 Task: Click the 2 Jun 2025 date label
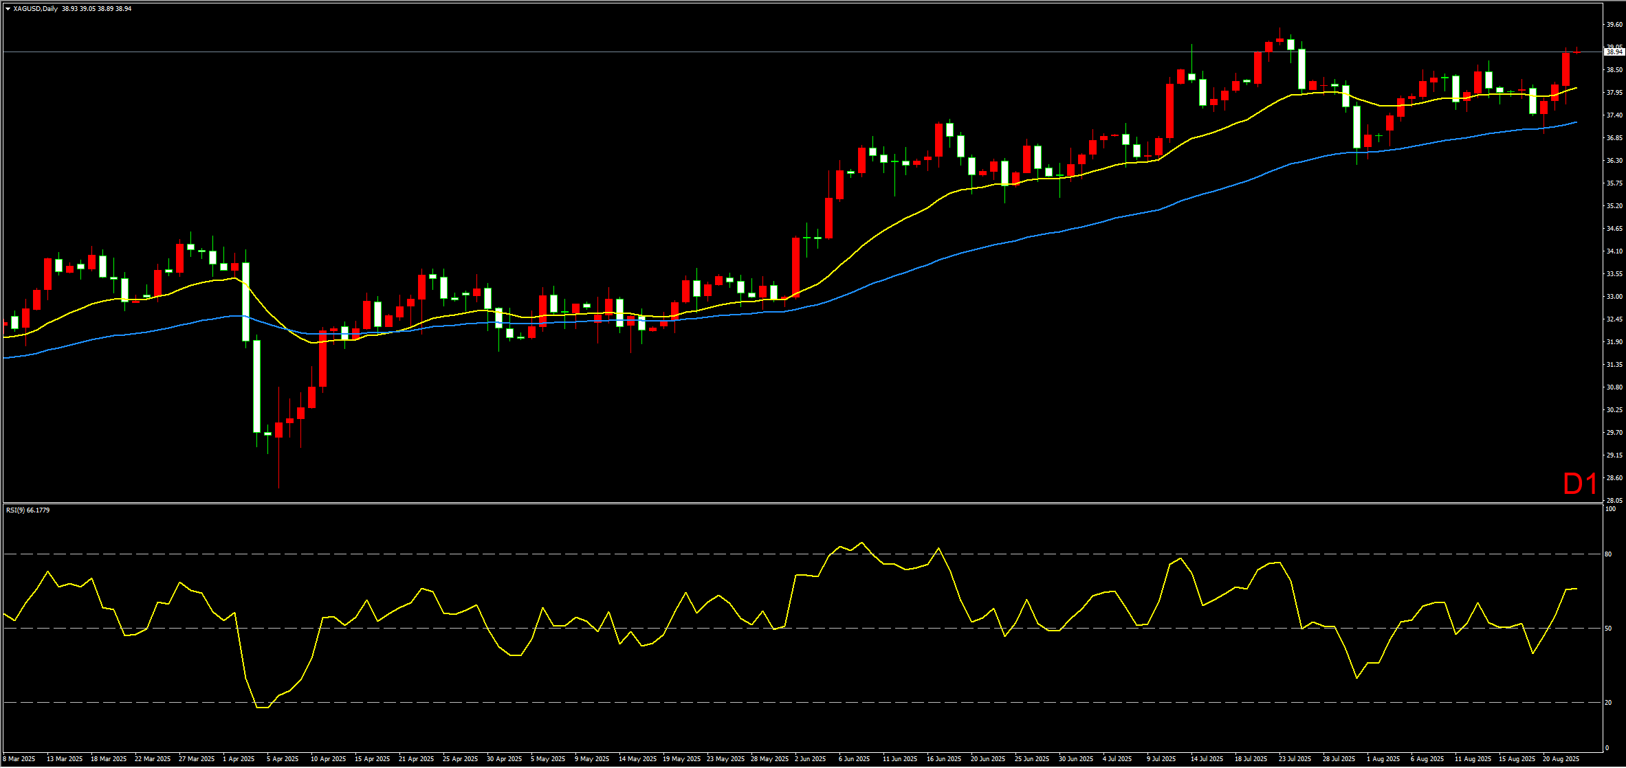pyautogui.click(x=810, y=759)
